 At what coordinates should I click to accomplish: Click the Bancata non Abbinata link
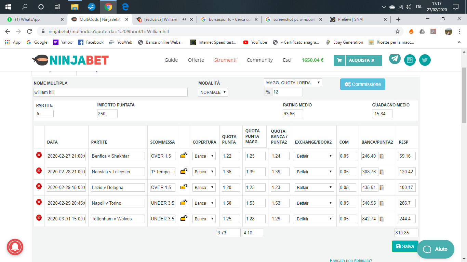(351, 260)
